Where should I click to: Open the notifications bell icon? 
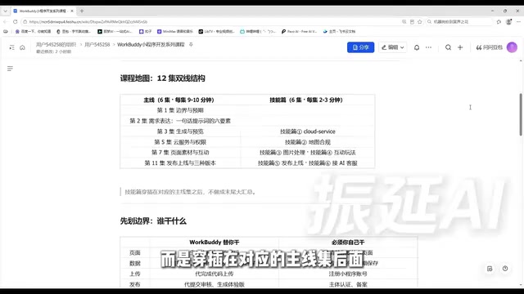(417, 47)
